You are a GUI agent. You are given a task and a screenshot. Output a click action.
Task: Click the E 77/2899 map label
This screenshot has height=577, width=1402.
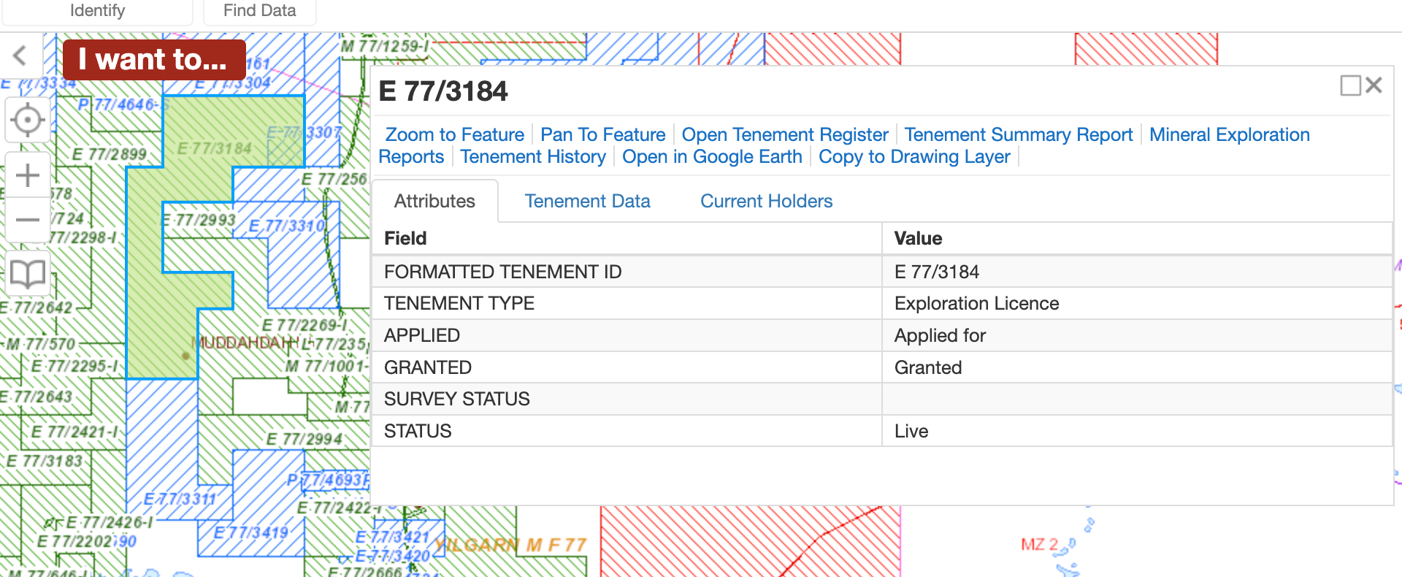(x=110, y=154)
